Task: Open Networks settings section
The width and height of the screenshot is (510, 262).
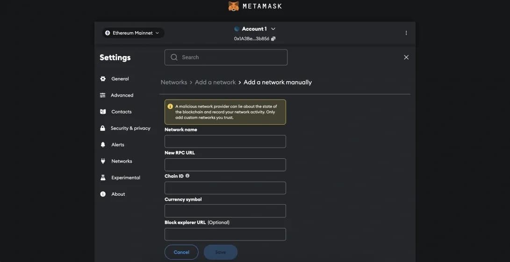Action: 122,161
